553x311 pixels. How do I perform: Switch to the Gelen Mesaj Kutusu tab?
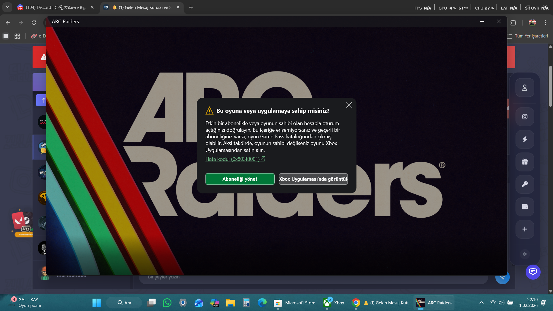(x=142, y=7)
